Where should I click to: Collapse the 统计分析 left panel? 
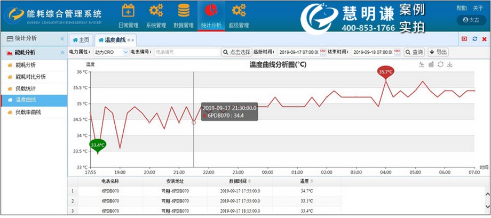pos(61,39)
